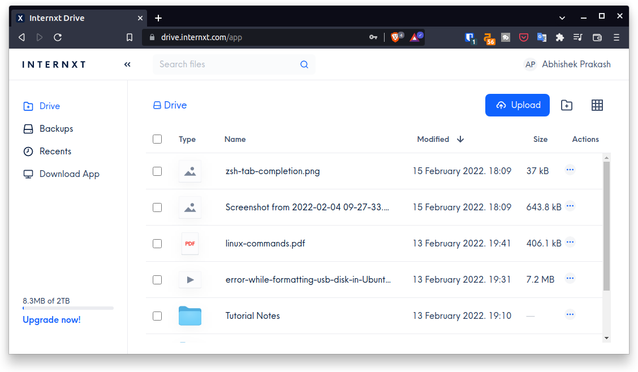Click inside the Search files field
The height and width of the screenshot is (372, 638).
click(226, 64)
